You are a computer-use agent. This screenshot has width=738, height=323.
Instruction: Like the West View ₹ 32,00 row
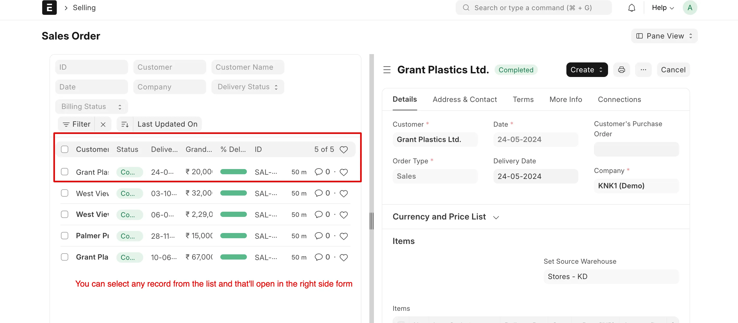click(x=343, y=193)
